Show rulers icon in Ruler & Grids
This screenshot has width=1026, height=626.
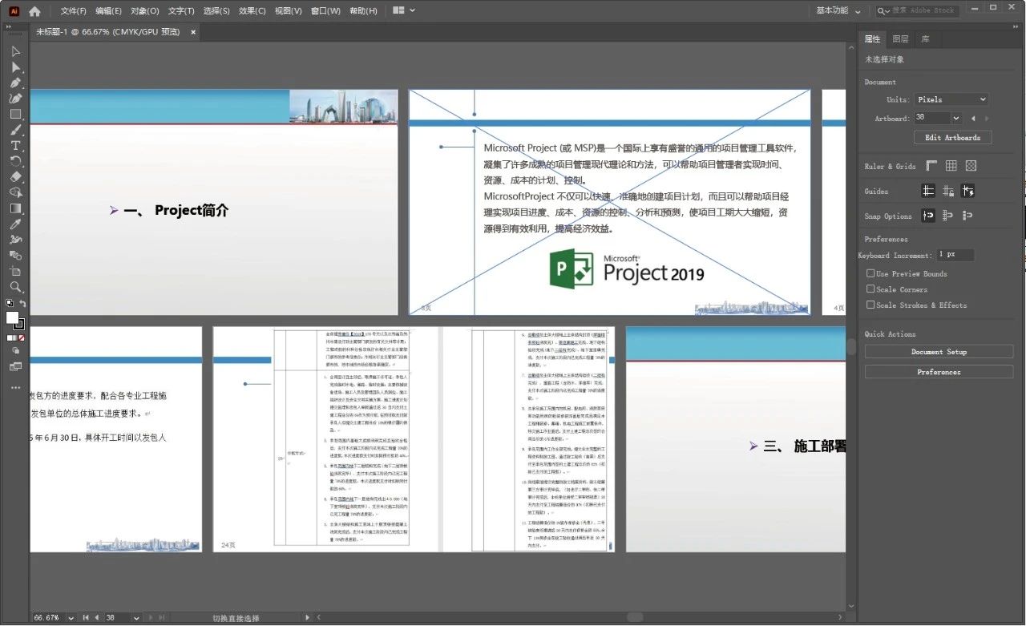click(x=931, y=166)
